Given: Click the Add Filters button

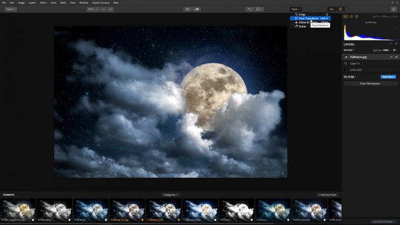Looking at the screenshot, I should point(388,77).
